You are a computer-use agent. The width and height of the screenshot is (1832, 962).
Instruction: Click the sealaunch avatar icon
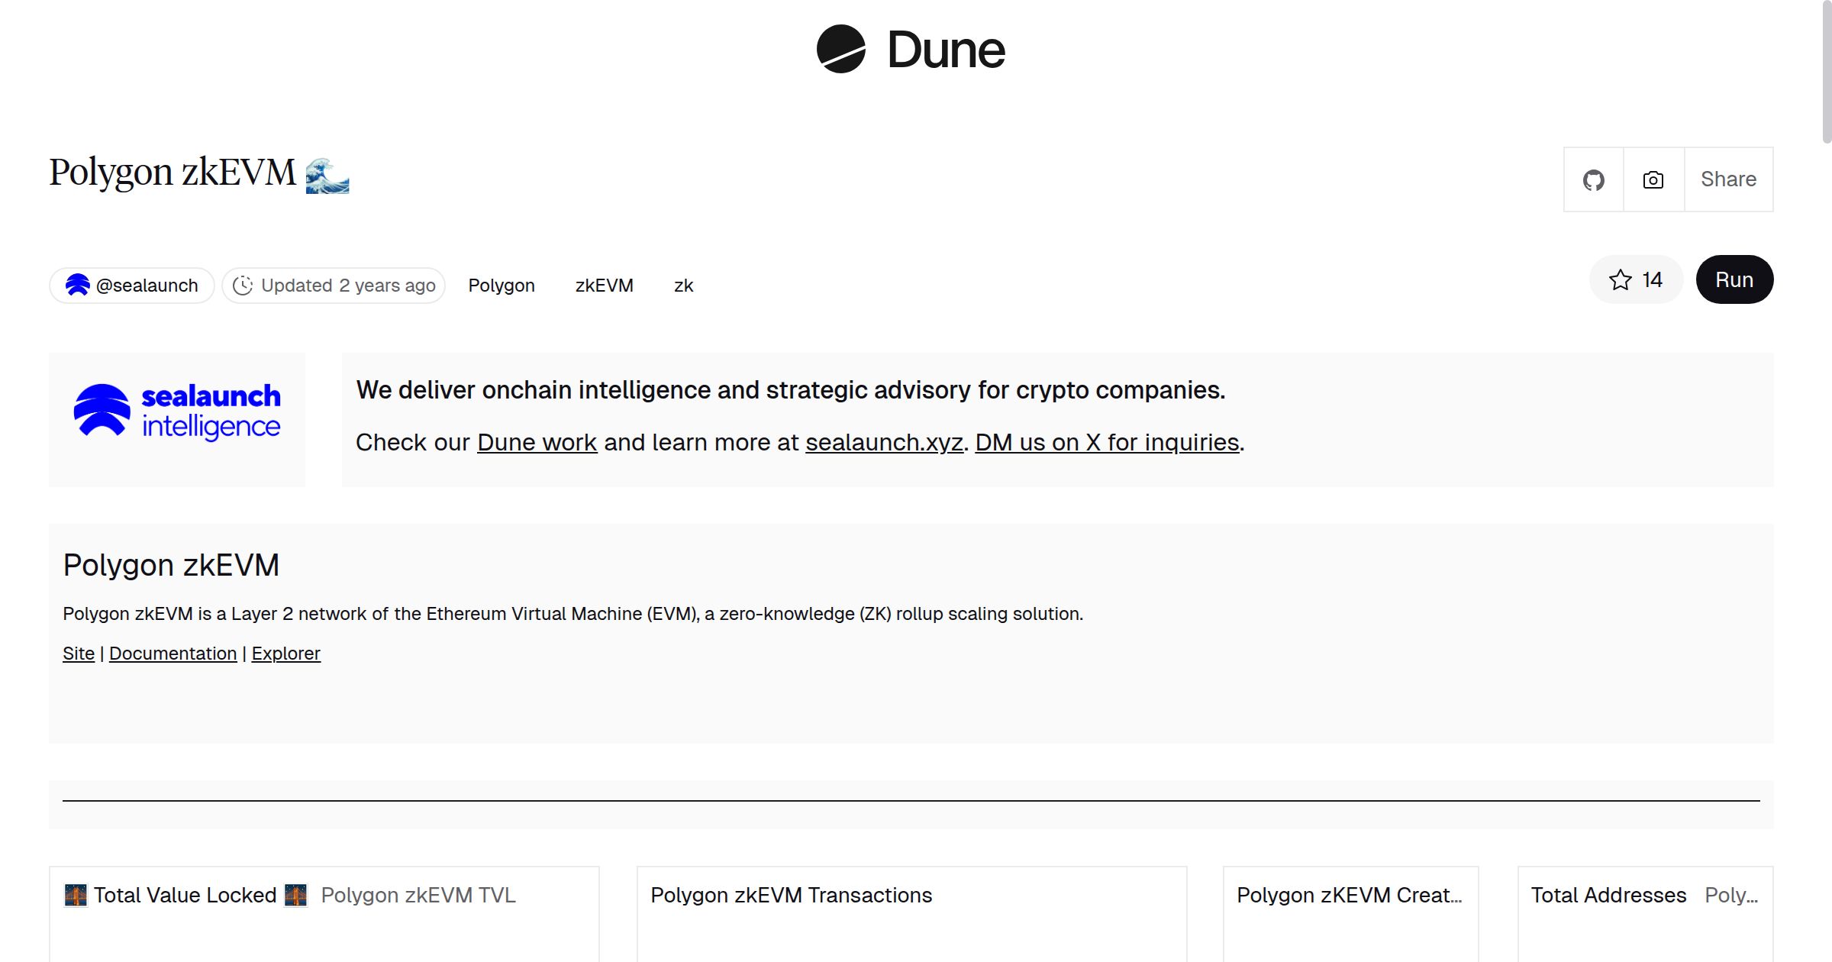(x=78, y=286)
